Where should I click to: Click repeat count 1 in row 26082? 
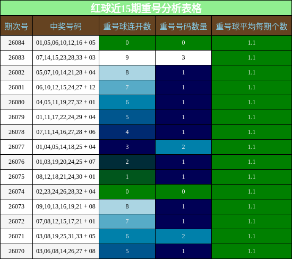pos(184,72)
